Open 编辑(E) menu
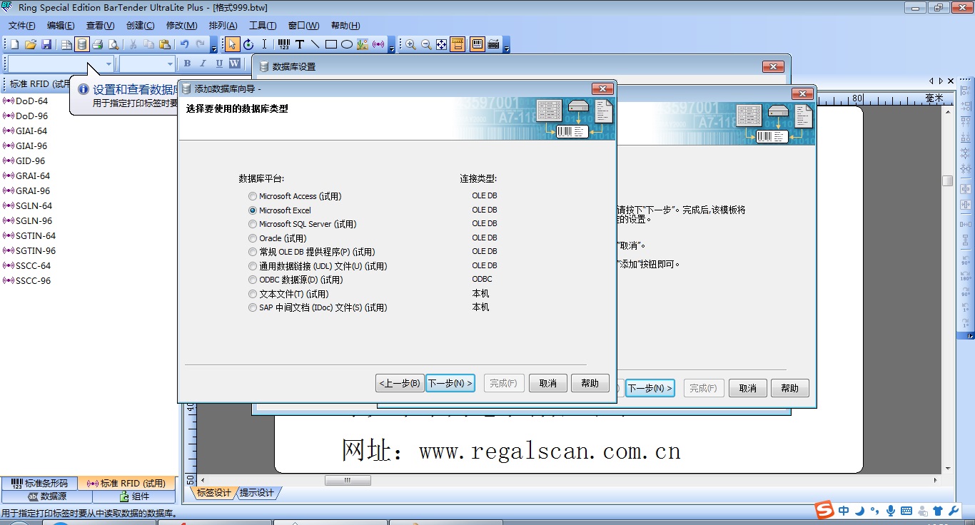975x525 pixels. (x=61, y=26)
